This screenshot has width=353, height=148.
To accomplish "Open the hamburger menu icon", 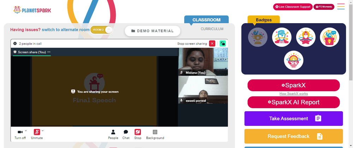I will click(x=341, y=6).
